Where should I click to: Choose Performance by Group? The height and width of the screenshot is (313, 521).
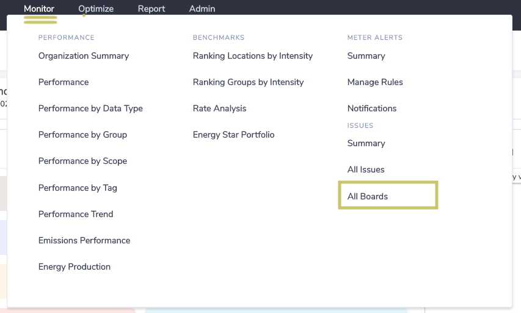pos(82,134)
